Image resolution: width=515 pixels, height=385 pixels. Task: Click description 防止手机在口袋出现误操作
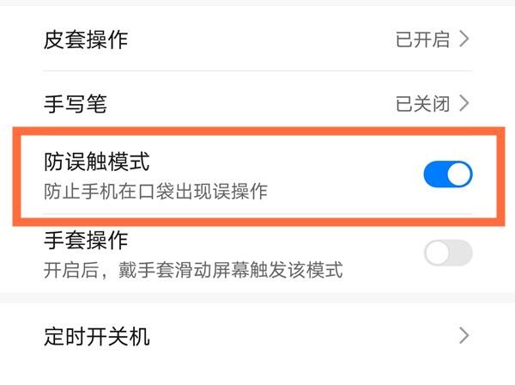156,190
